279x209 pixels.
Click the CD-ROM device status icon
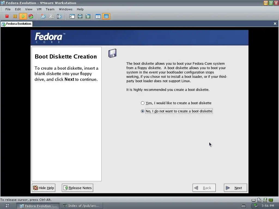259,200
